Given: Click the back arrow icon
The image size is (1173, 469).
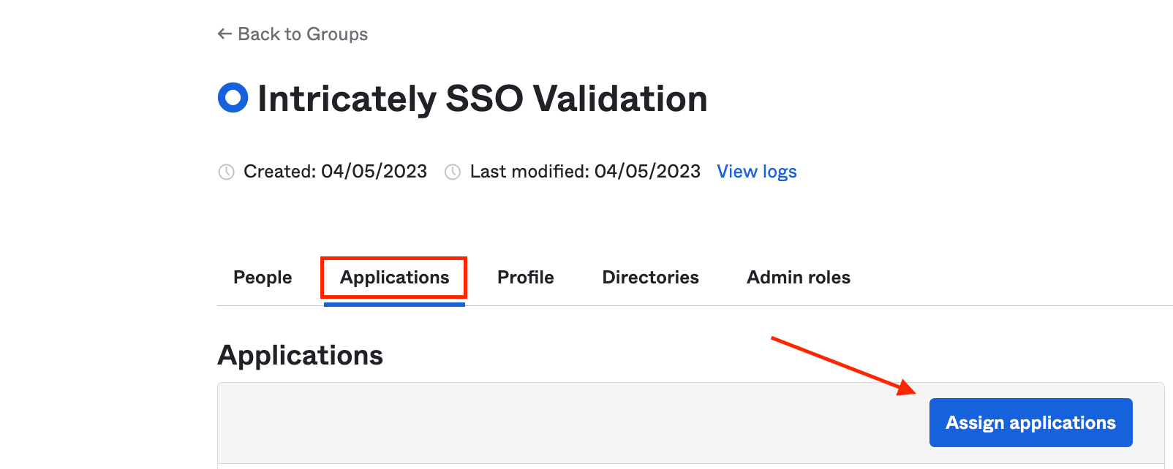Looking at the screenshot, I should point(225,34).
